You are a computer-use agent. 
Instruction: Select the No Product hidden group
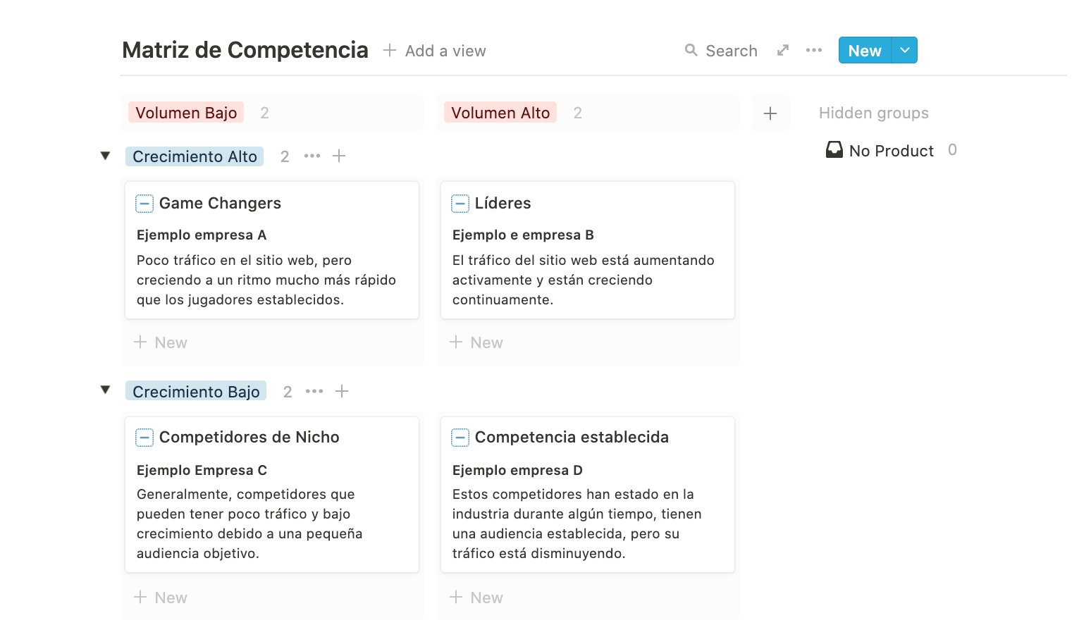pyautogui.click(x=892, y=150)
